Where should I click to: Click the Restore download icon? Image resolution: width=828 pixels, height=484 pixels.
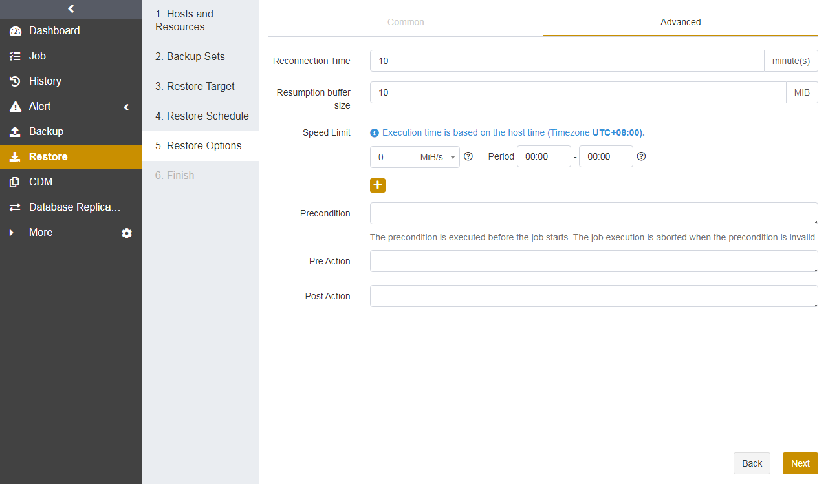pyautogui.click(x=16, y=157)
